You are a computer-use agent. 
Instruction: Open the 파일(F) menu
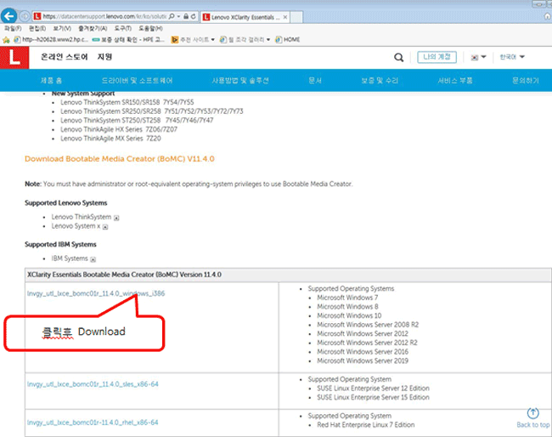click(x=13, y=28)
